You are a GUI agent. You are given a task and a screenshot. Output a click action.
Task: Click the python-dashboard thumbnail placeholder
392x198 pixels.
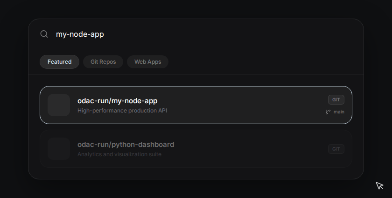point(59,149)
